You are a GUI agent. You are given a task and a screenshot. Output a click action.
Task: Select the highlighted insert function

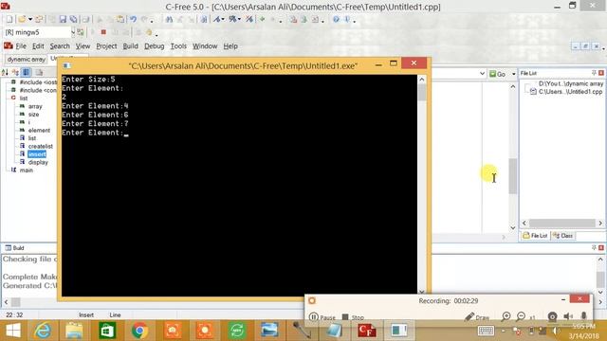tap(37, 154)
